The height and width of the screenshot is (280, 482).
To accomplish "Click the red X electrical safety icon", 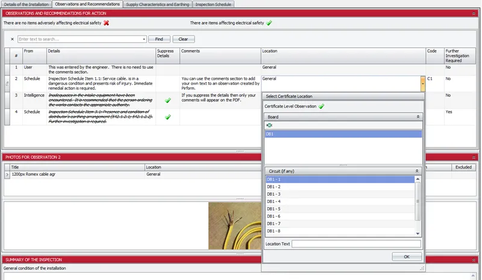I will 107,23.
